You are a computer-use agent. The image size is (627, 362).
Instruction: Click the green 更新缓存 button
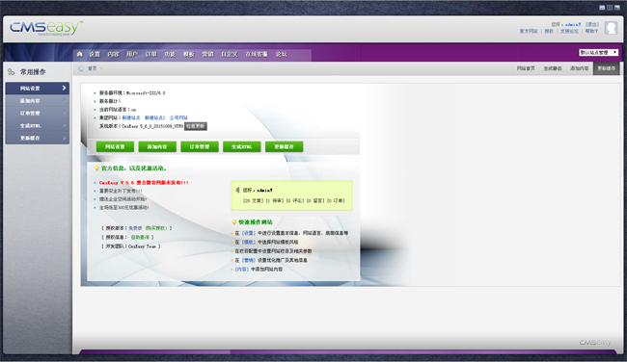click(x=284, y=147)
